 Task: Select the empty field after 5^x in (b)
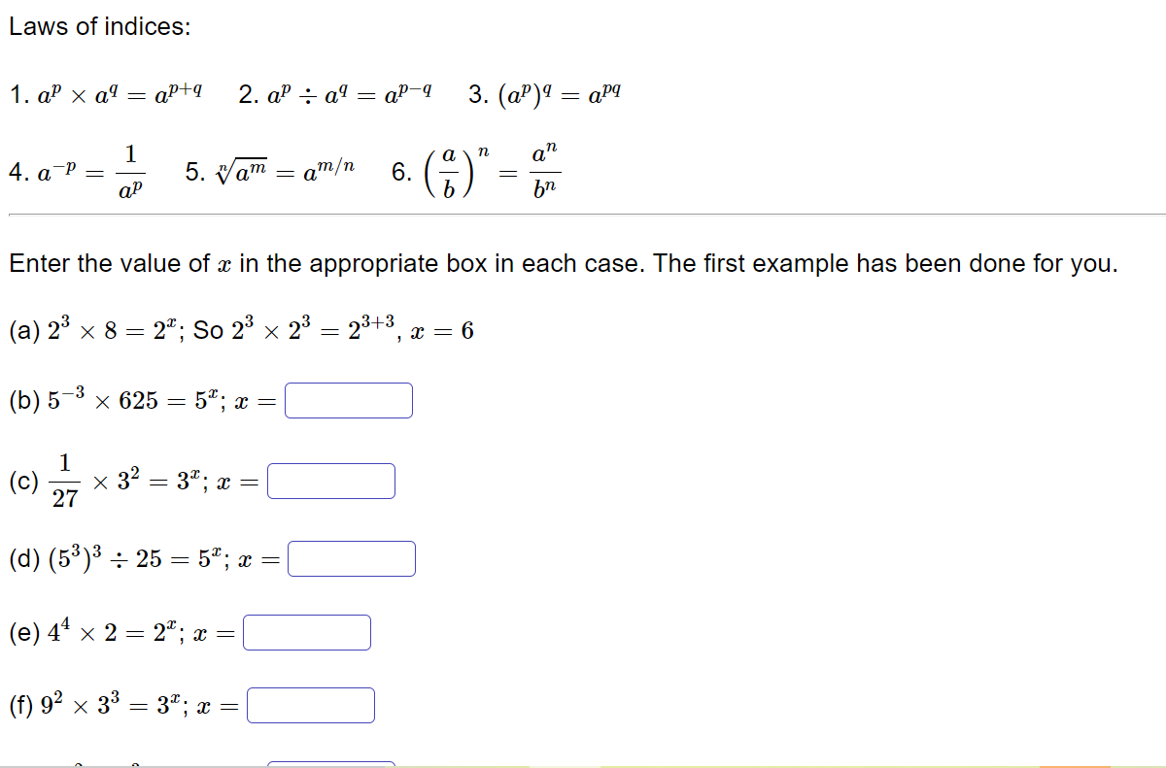click(x=348, y=399)
